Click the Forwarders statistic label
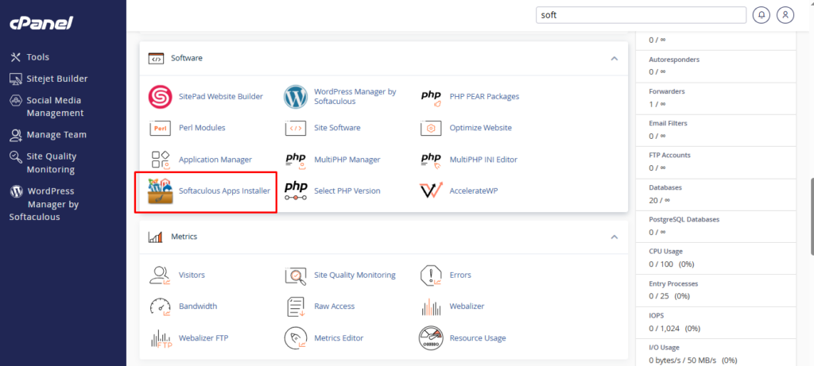The height and width of the screenshot is (366, 814). [x=667, y=91]
